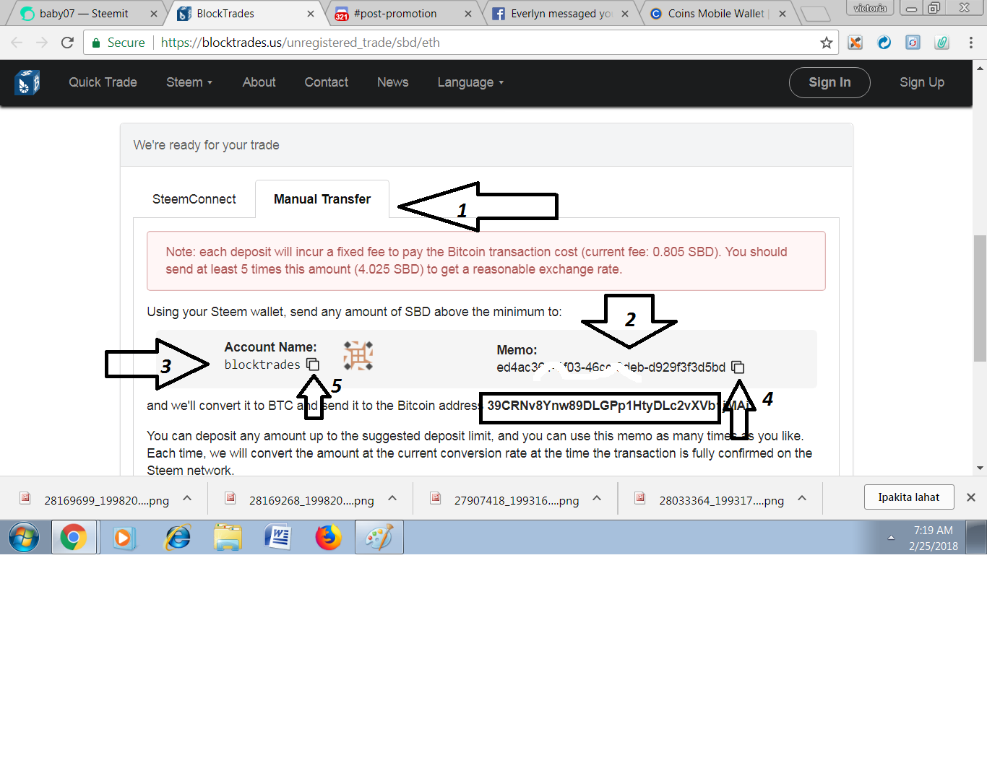Open options for 28033364_199317 download

point(802,498)
